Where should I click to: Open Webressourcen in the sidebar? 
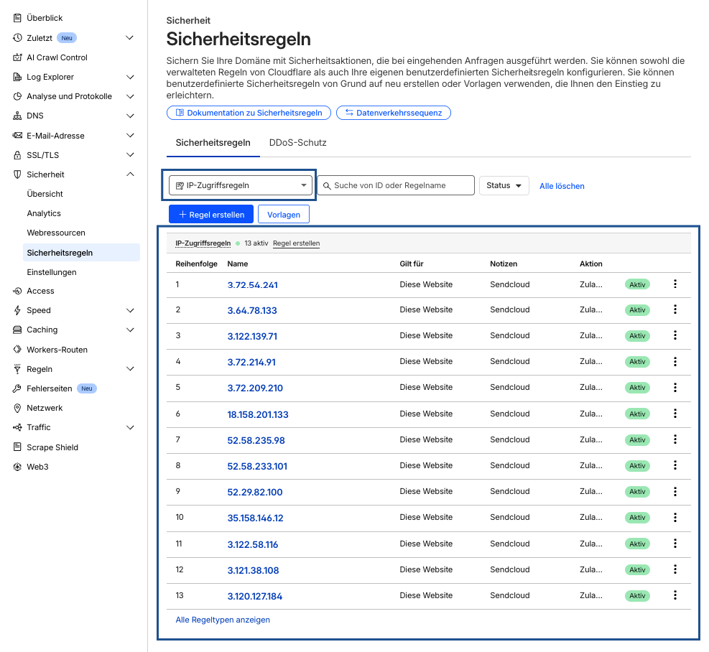pyautogui.click(x=56, y=233)
